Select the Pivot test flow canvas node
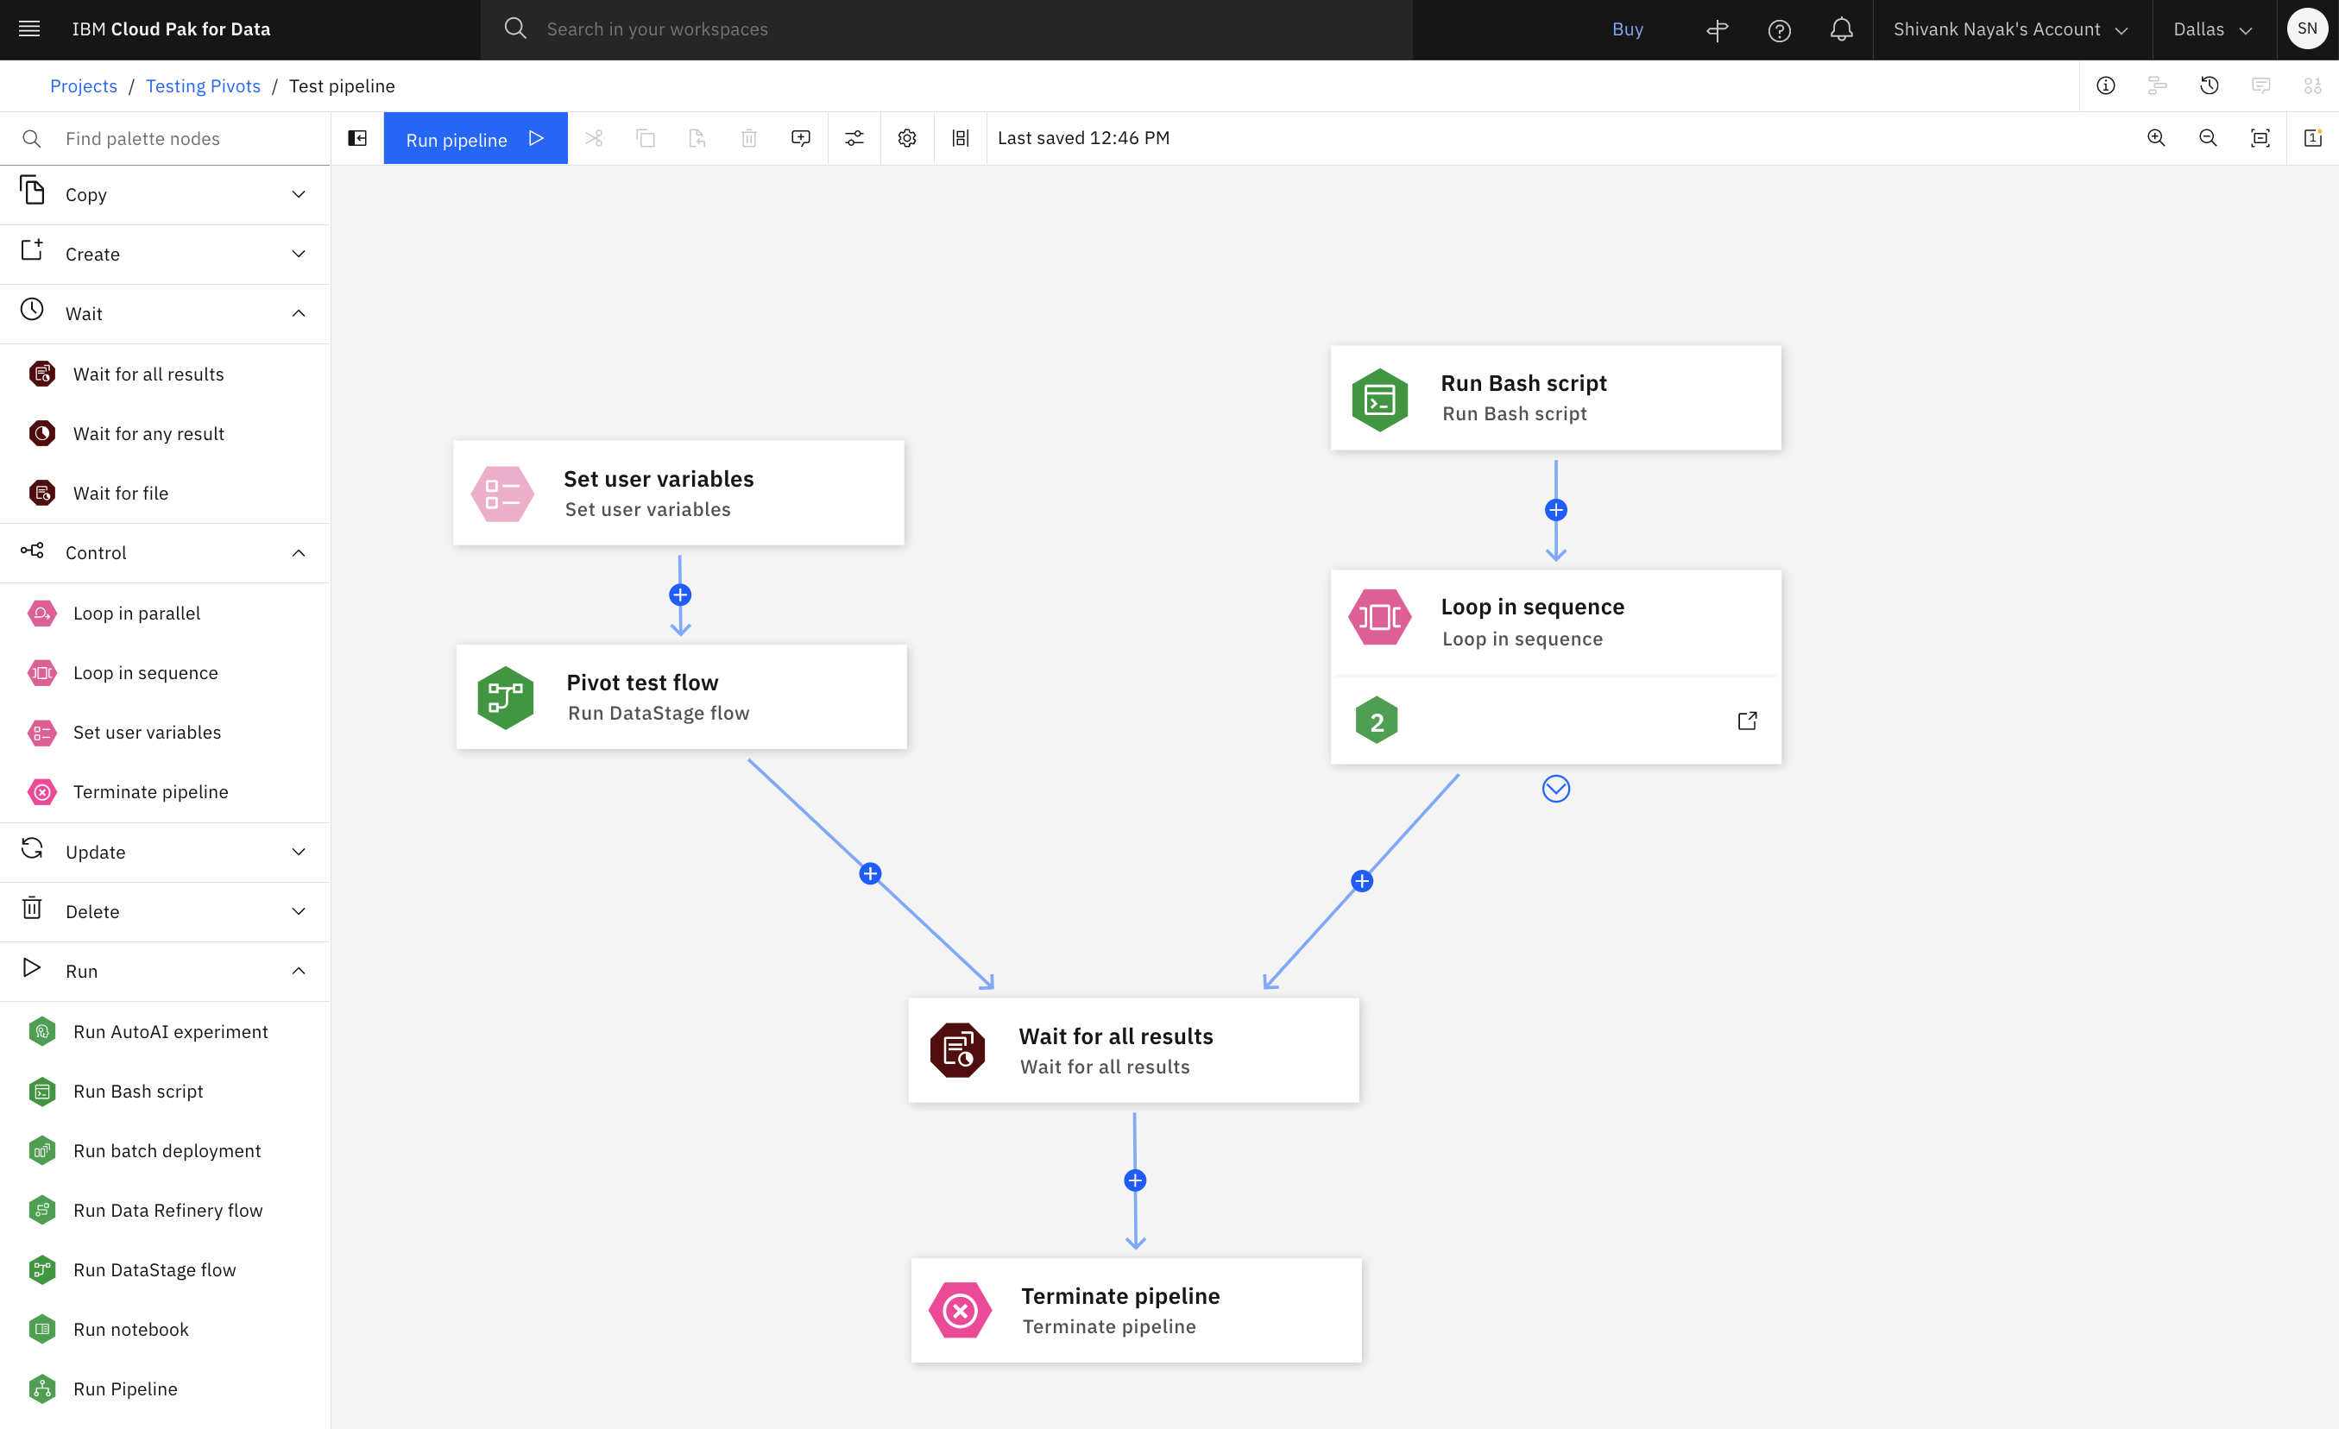This screenshot has height=1429, width=2339. 682,697
